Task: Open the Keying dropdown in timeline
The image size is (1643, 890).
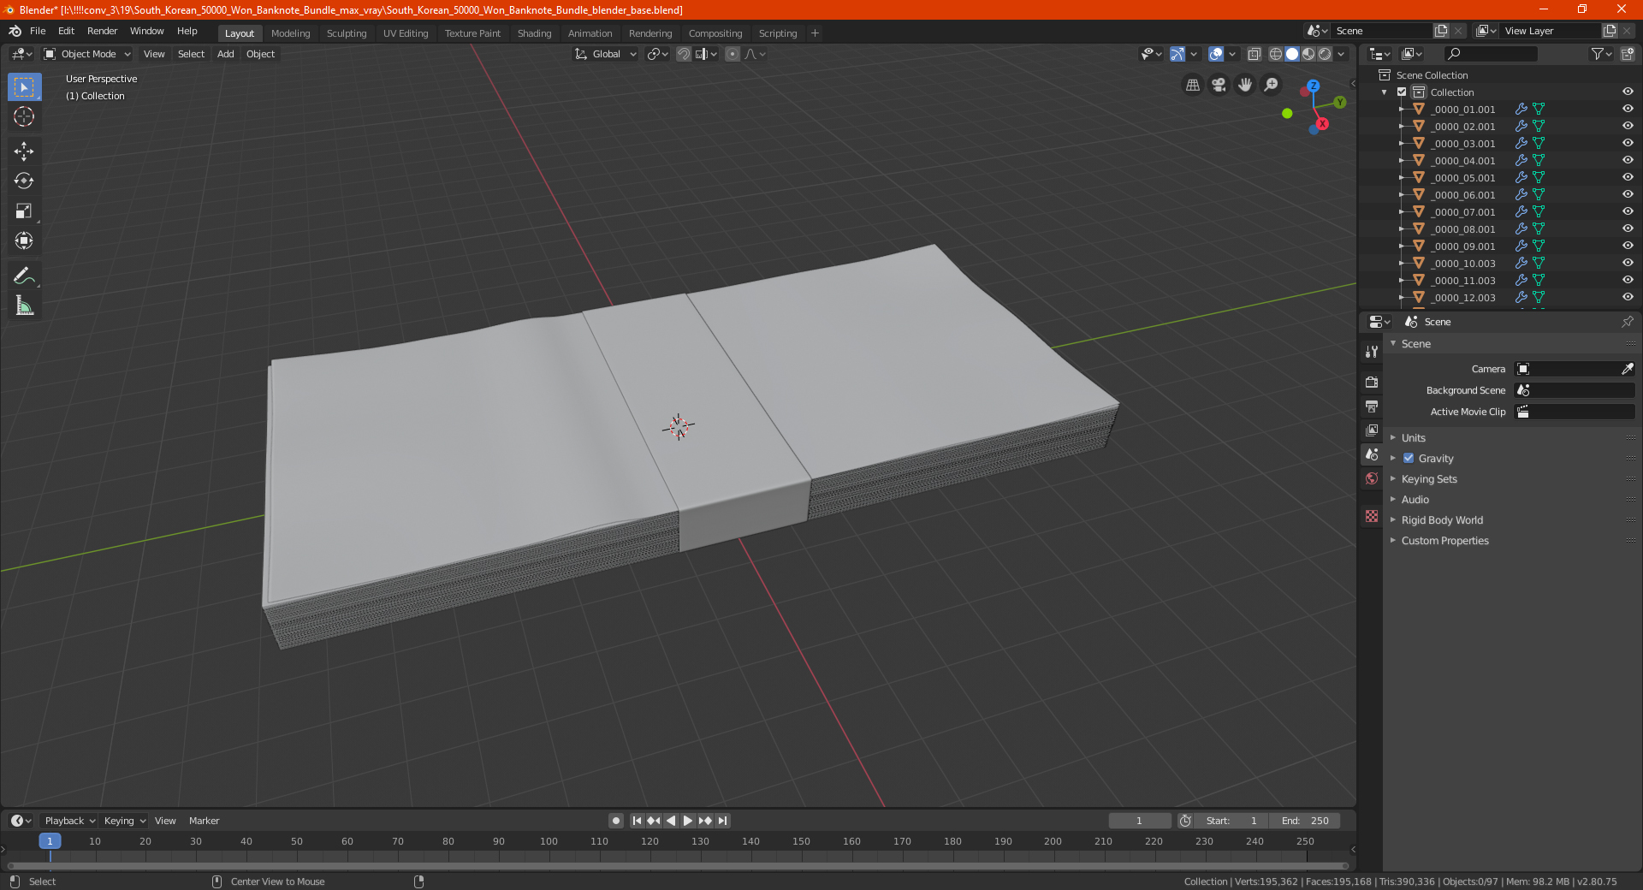Action: [x=124, y=821]
